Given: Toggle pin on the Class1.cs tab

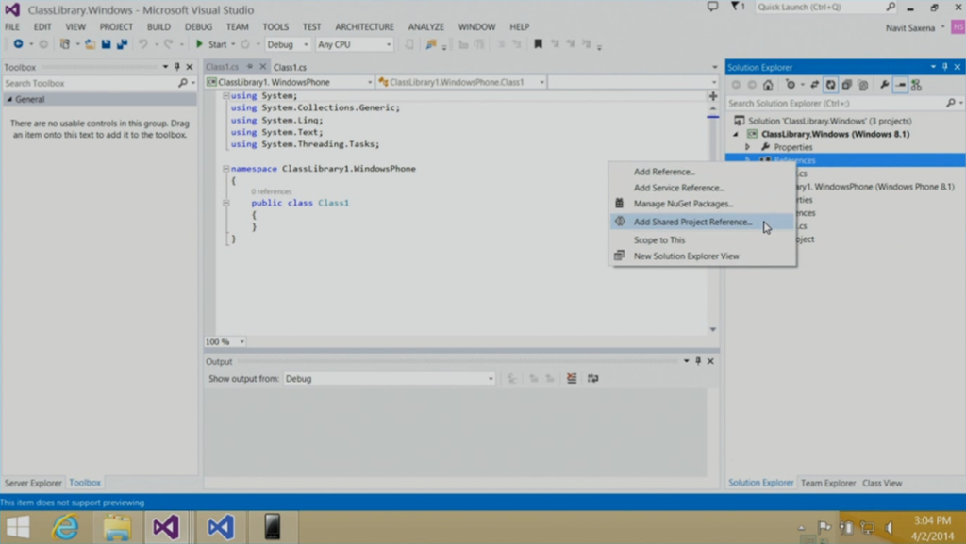Looking at the screenshot, I should [x=249, y=66].
